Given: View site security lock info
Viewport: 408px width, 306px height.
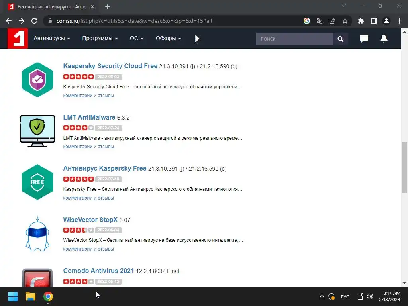Looking at the screenshot, I should coord(50,21).
